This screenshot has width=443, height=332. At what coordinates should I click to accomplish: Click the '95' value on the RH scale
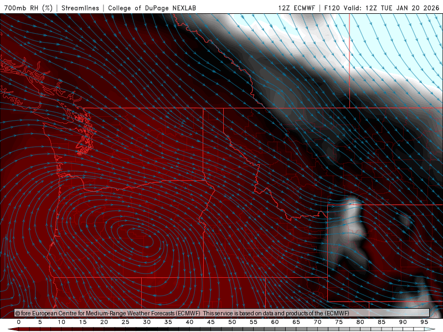[x=424, y=322]
